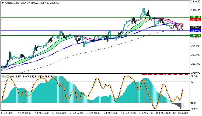Click the 6 Feb 02:00 time label
The width and height of the screenshot is (202, 116).
76,113
